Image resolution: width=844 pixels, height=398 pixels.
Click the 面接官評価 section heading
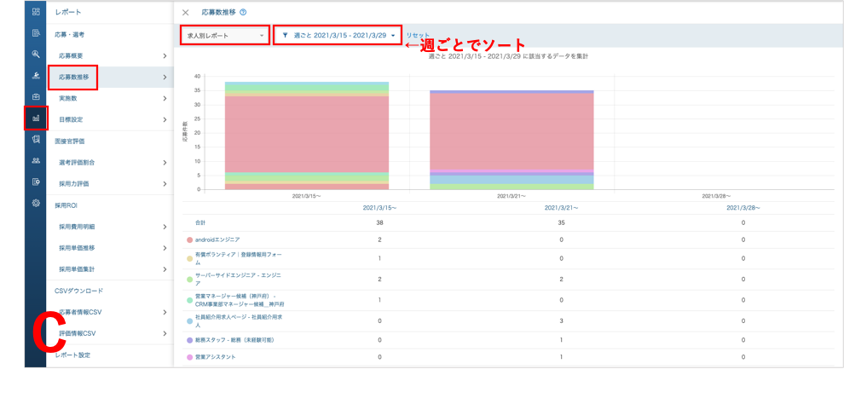69,141
